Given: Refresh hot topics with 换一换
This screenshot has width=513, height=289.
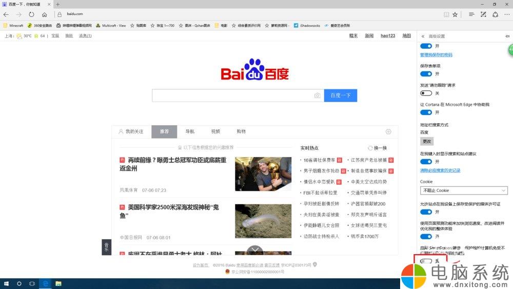Looking at the screenshot, I should pyautogui.click(x=377, y=148).
